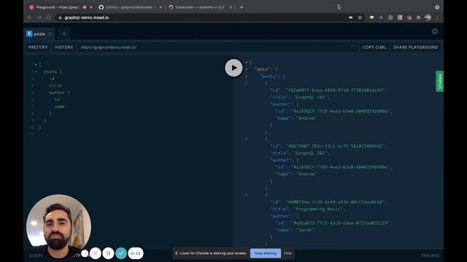Click the "GraphQL 101" title value
The width and height of the screenshot is (467, 262).
point(312,97)
